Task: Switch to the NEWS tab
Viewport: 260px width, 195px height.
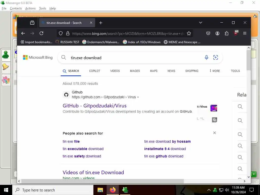Action: (171, 71)
